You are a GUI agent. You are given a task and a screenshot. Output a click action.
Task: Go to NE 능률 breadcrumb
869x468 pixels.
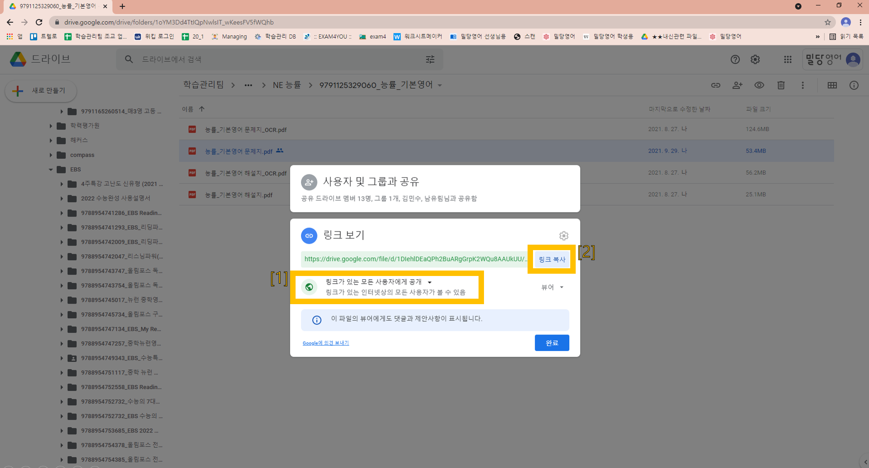click(x=286, y=85)
